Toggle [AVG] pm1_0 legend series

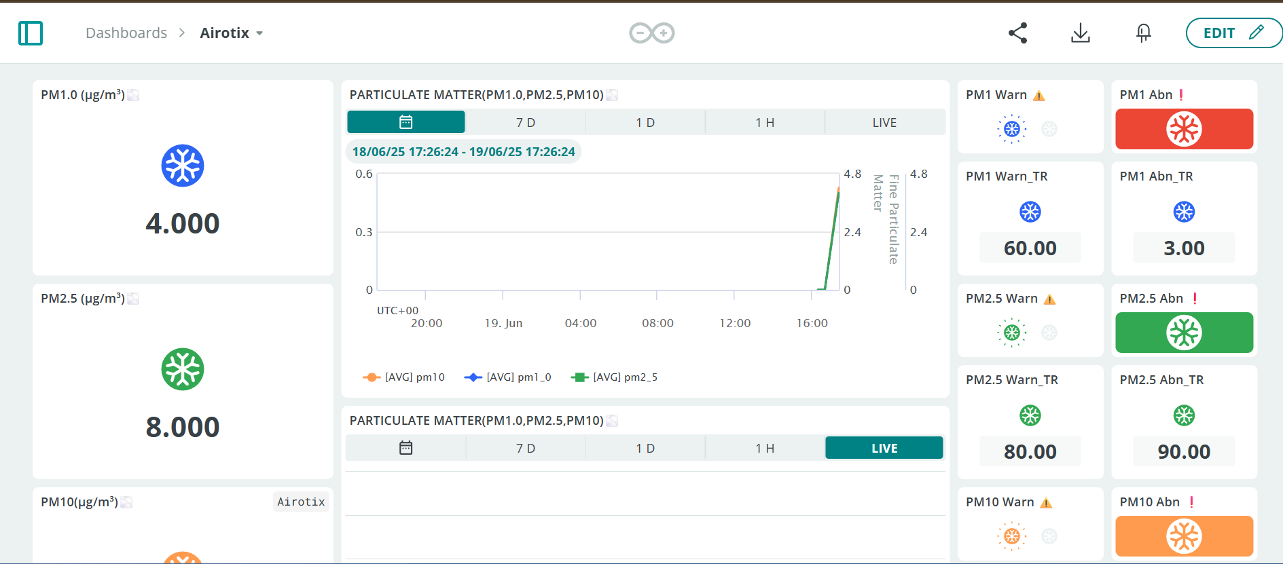[x=507, y=377]
